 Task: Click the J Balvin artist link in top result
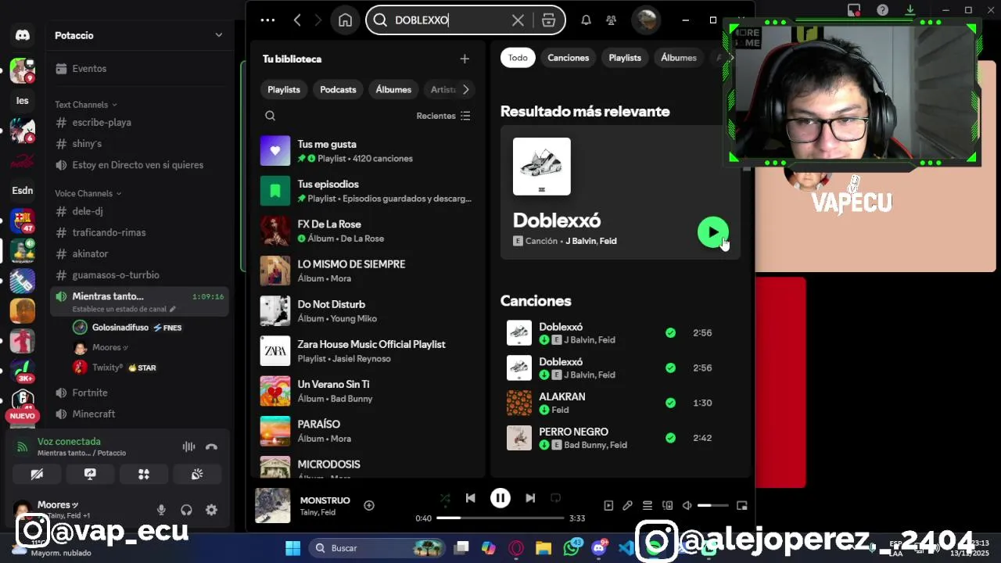point(580,241)
